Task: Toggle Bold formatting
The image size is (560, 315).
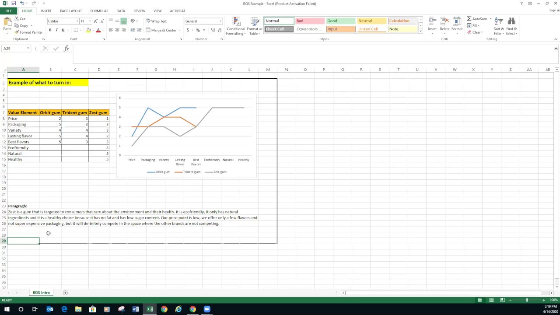Action: tap(50, 30)
